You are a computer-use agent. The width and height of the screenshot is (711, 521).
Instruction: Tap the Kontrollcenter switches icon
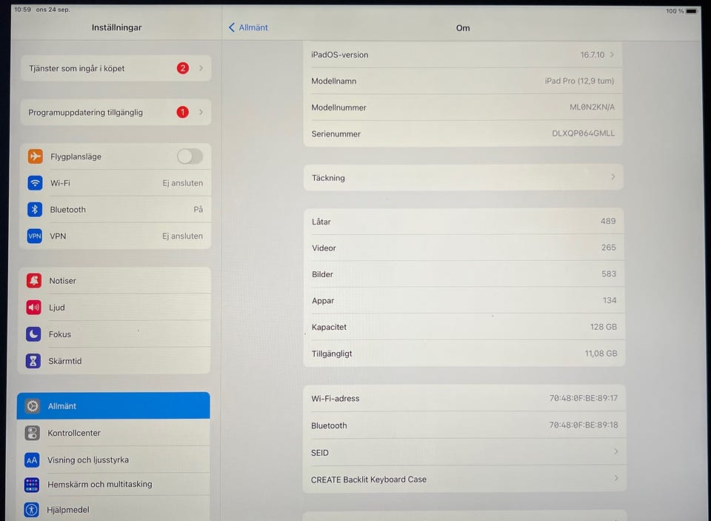tap(32, 433)
